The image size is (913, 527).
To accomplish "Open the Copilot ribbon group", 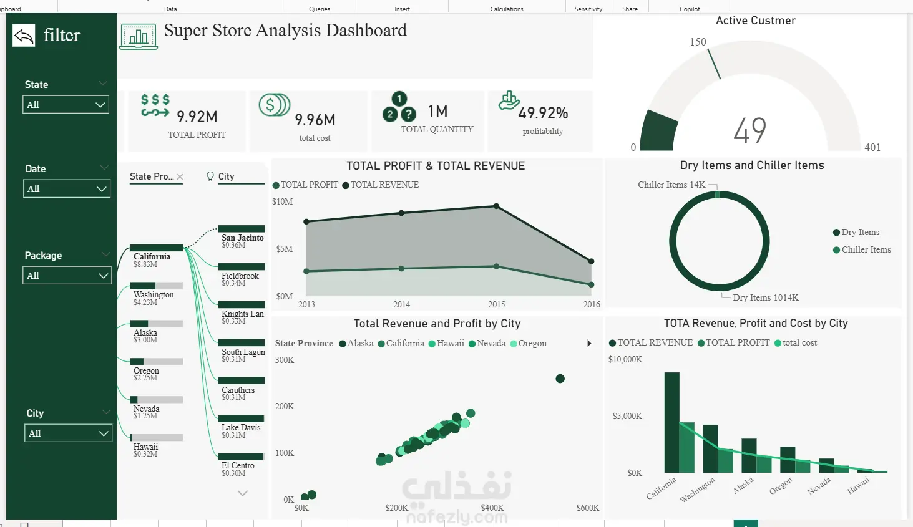I will tap(690, 9).
